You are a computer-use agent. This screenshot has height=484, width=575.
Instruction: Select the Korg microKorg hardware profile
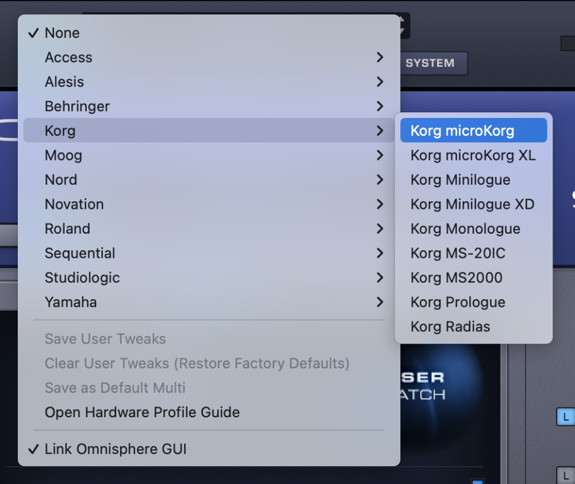473,131
